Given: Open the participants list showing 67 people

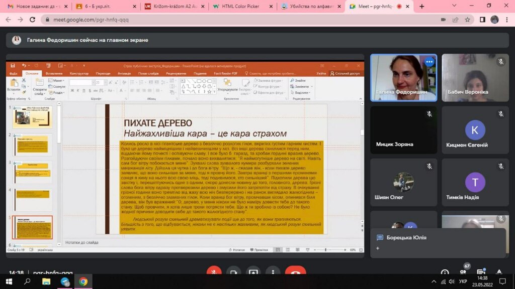Looking at the screenshot, I should coord(463,271).
